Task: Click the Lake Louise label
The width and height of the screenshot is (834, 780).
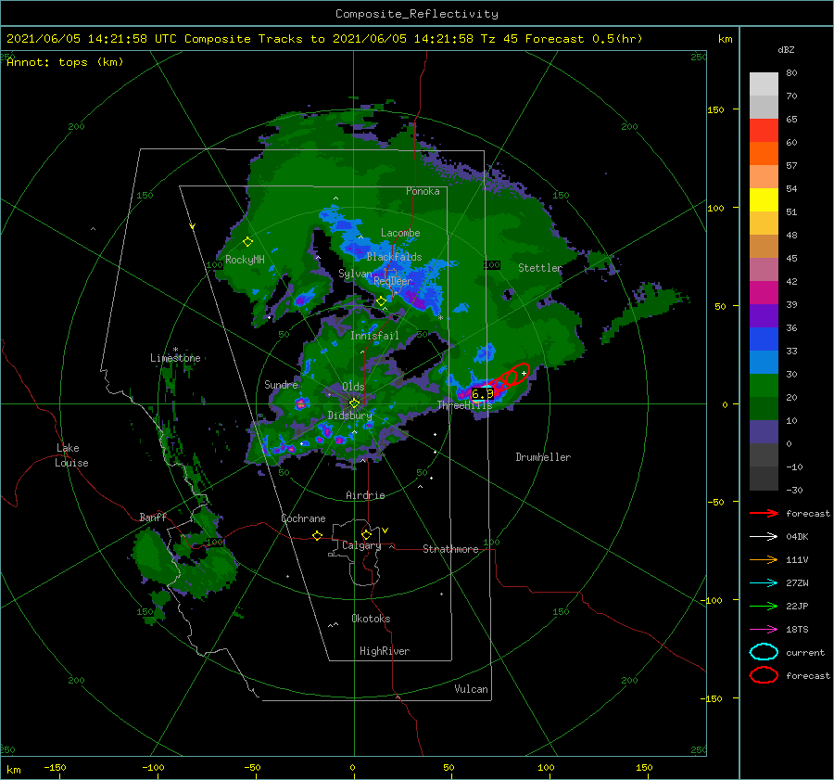Action: click(x=71, y=455)
